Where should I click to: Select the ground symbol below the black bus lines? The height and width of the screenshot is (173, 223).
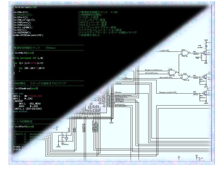point(111,122)
